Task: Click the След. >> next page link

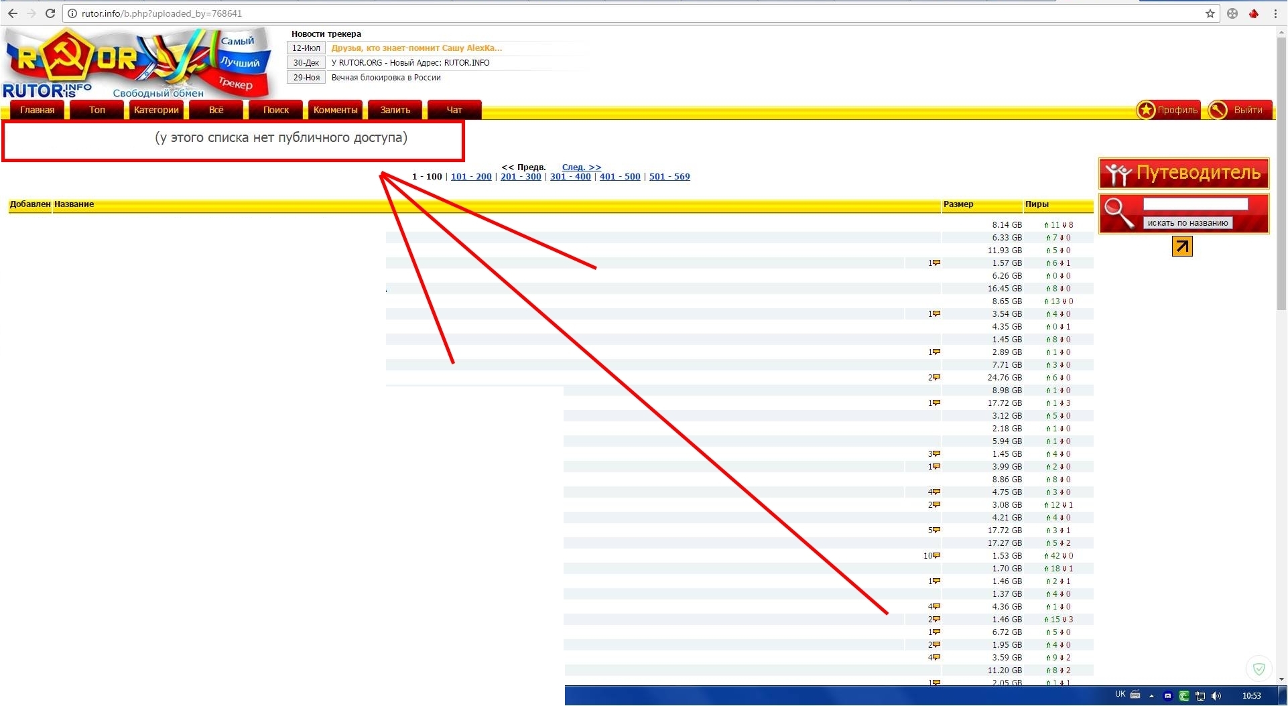Action: coord(581,167)
